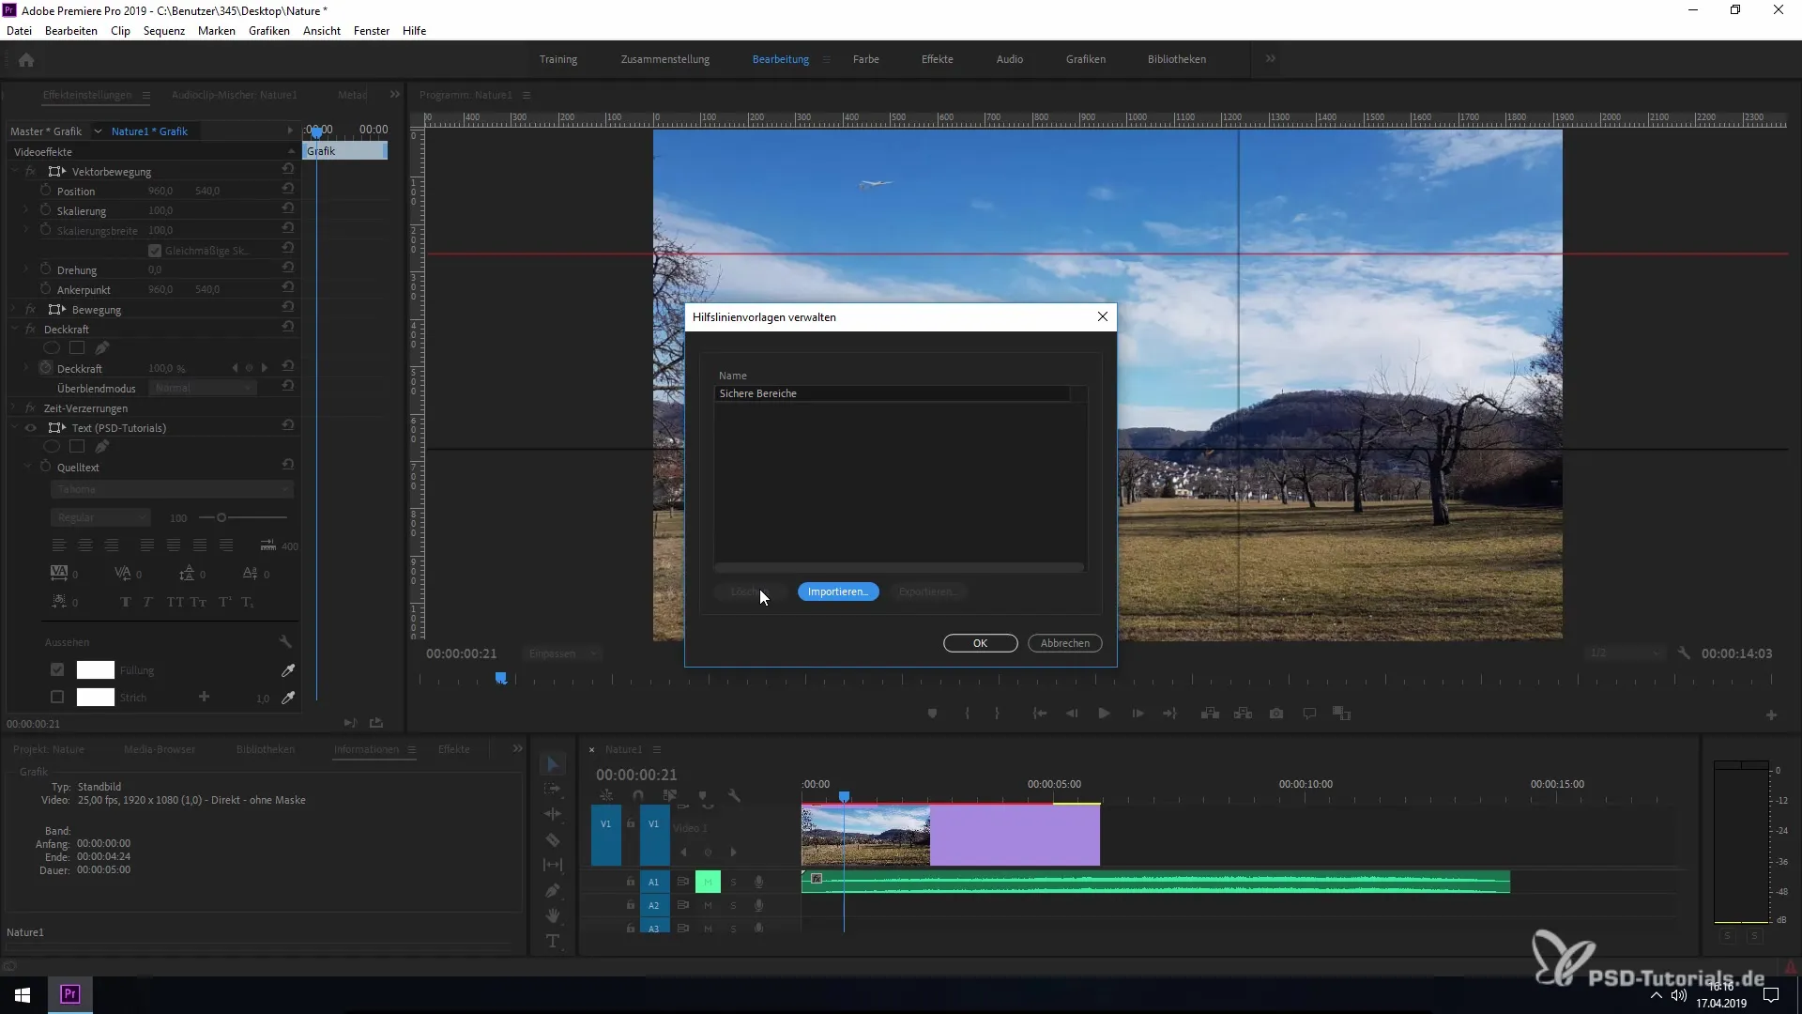Viewport: 1802px width, 1014px height.
Task: Add a marker in program monitor
Action: [932, 714]
